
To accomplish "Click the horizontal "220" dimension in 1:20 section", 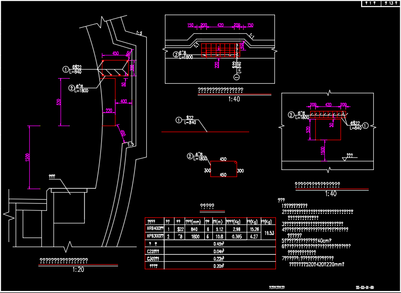I will [x=109, y=111].
